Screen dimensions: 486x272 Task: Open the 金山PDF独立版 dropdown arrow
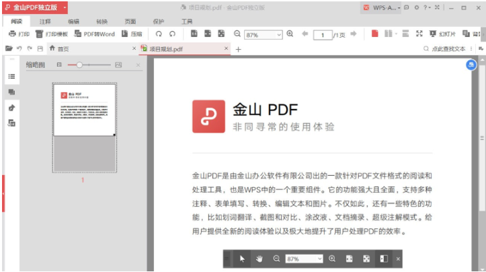pos(64,7)
